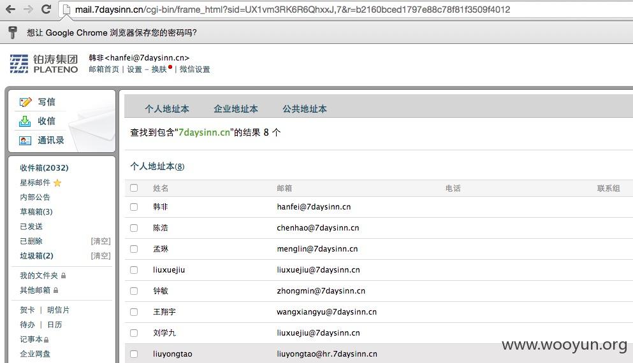Screen dimensions: 633x363
Task: Open 邮箱首页 link
Action: [x=104, y=69]
